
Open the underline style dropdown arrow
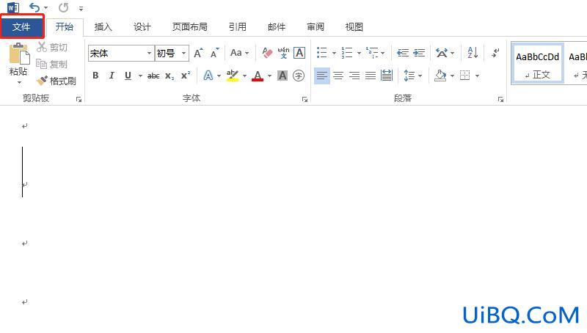point(140,76)
